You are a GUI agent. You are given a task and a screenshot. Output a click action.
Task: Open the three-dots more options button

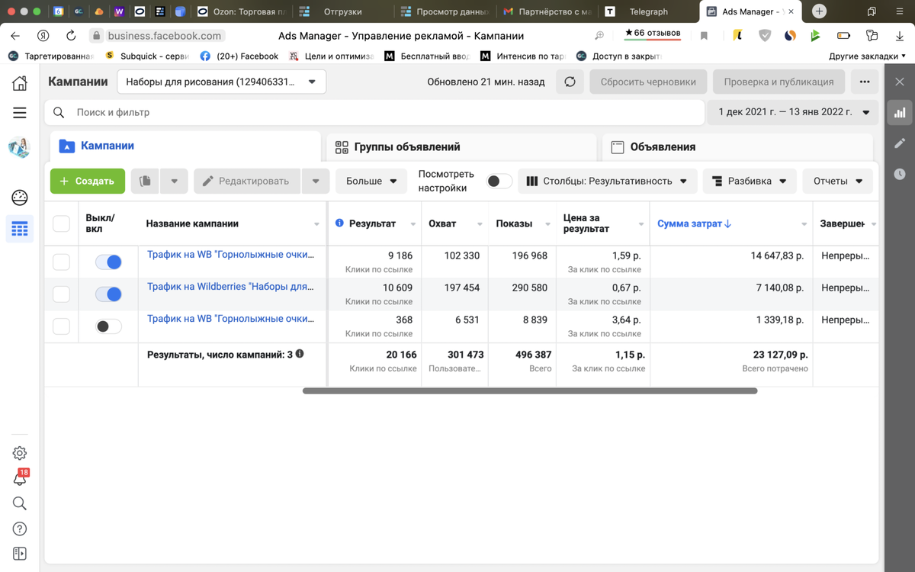point(864,82)
